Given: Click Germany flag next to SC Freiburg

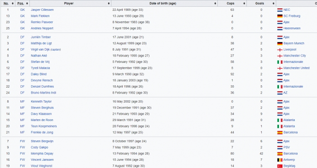Looking at the screenshot, I should (x=280, y=16).
